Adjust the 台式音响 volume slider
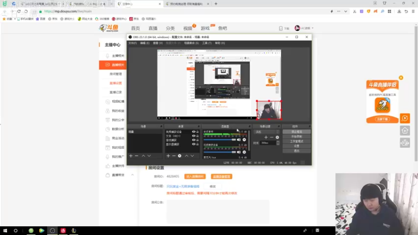418x235 pixels. pyautogui.click(x=219, y=139)
